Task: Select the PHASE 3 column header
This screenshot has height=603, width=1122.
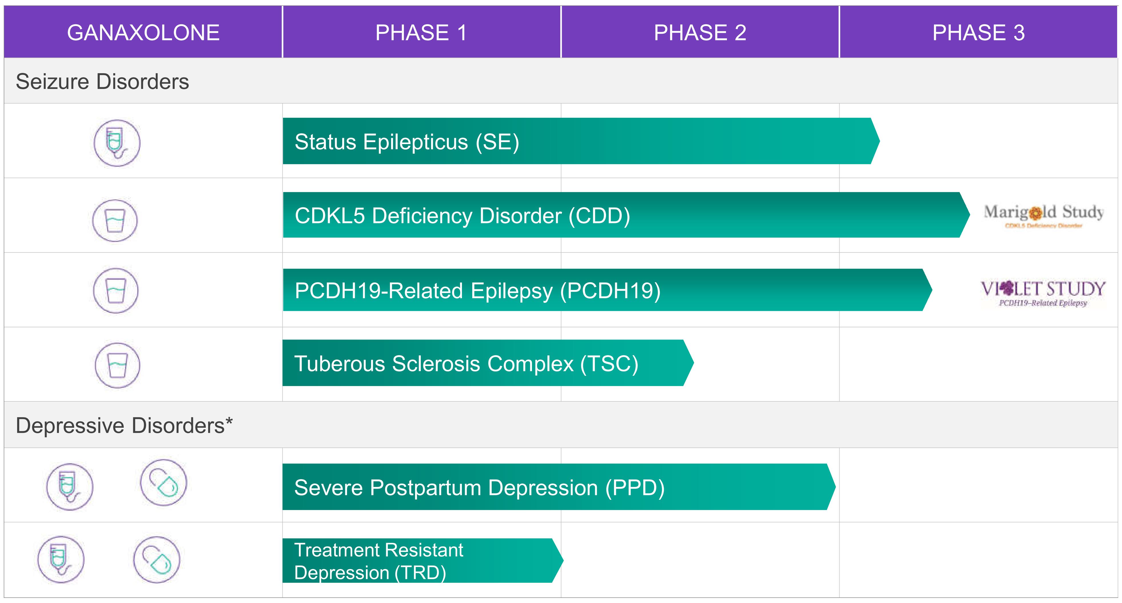Action: point(978,33)
